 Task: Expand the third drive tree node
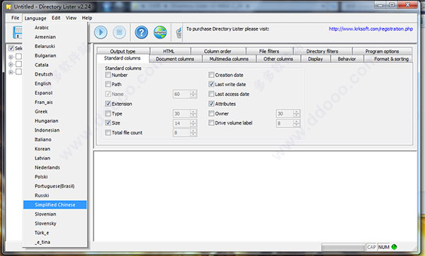pyautogui.click(x=11, y=72)
